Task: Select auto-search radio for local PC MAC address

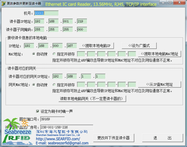Action: tap(34, 54)
